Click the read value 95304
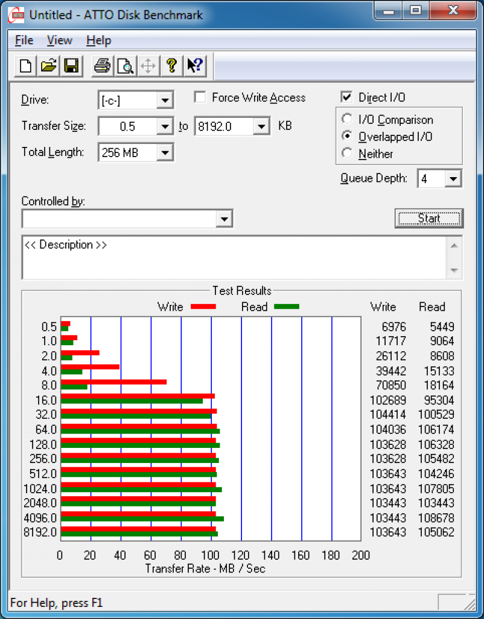This screenshot has width=484, height=619. point(439,400)
